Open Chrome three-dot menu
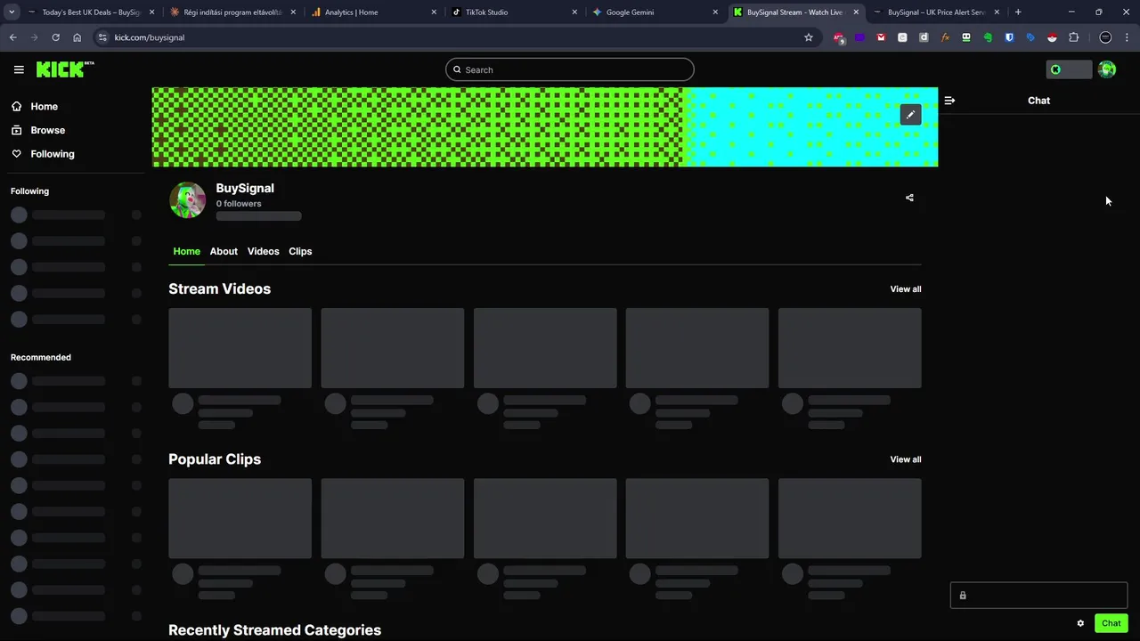Screen dimensions: 1140x641 1128,37
